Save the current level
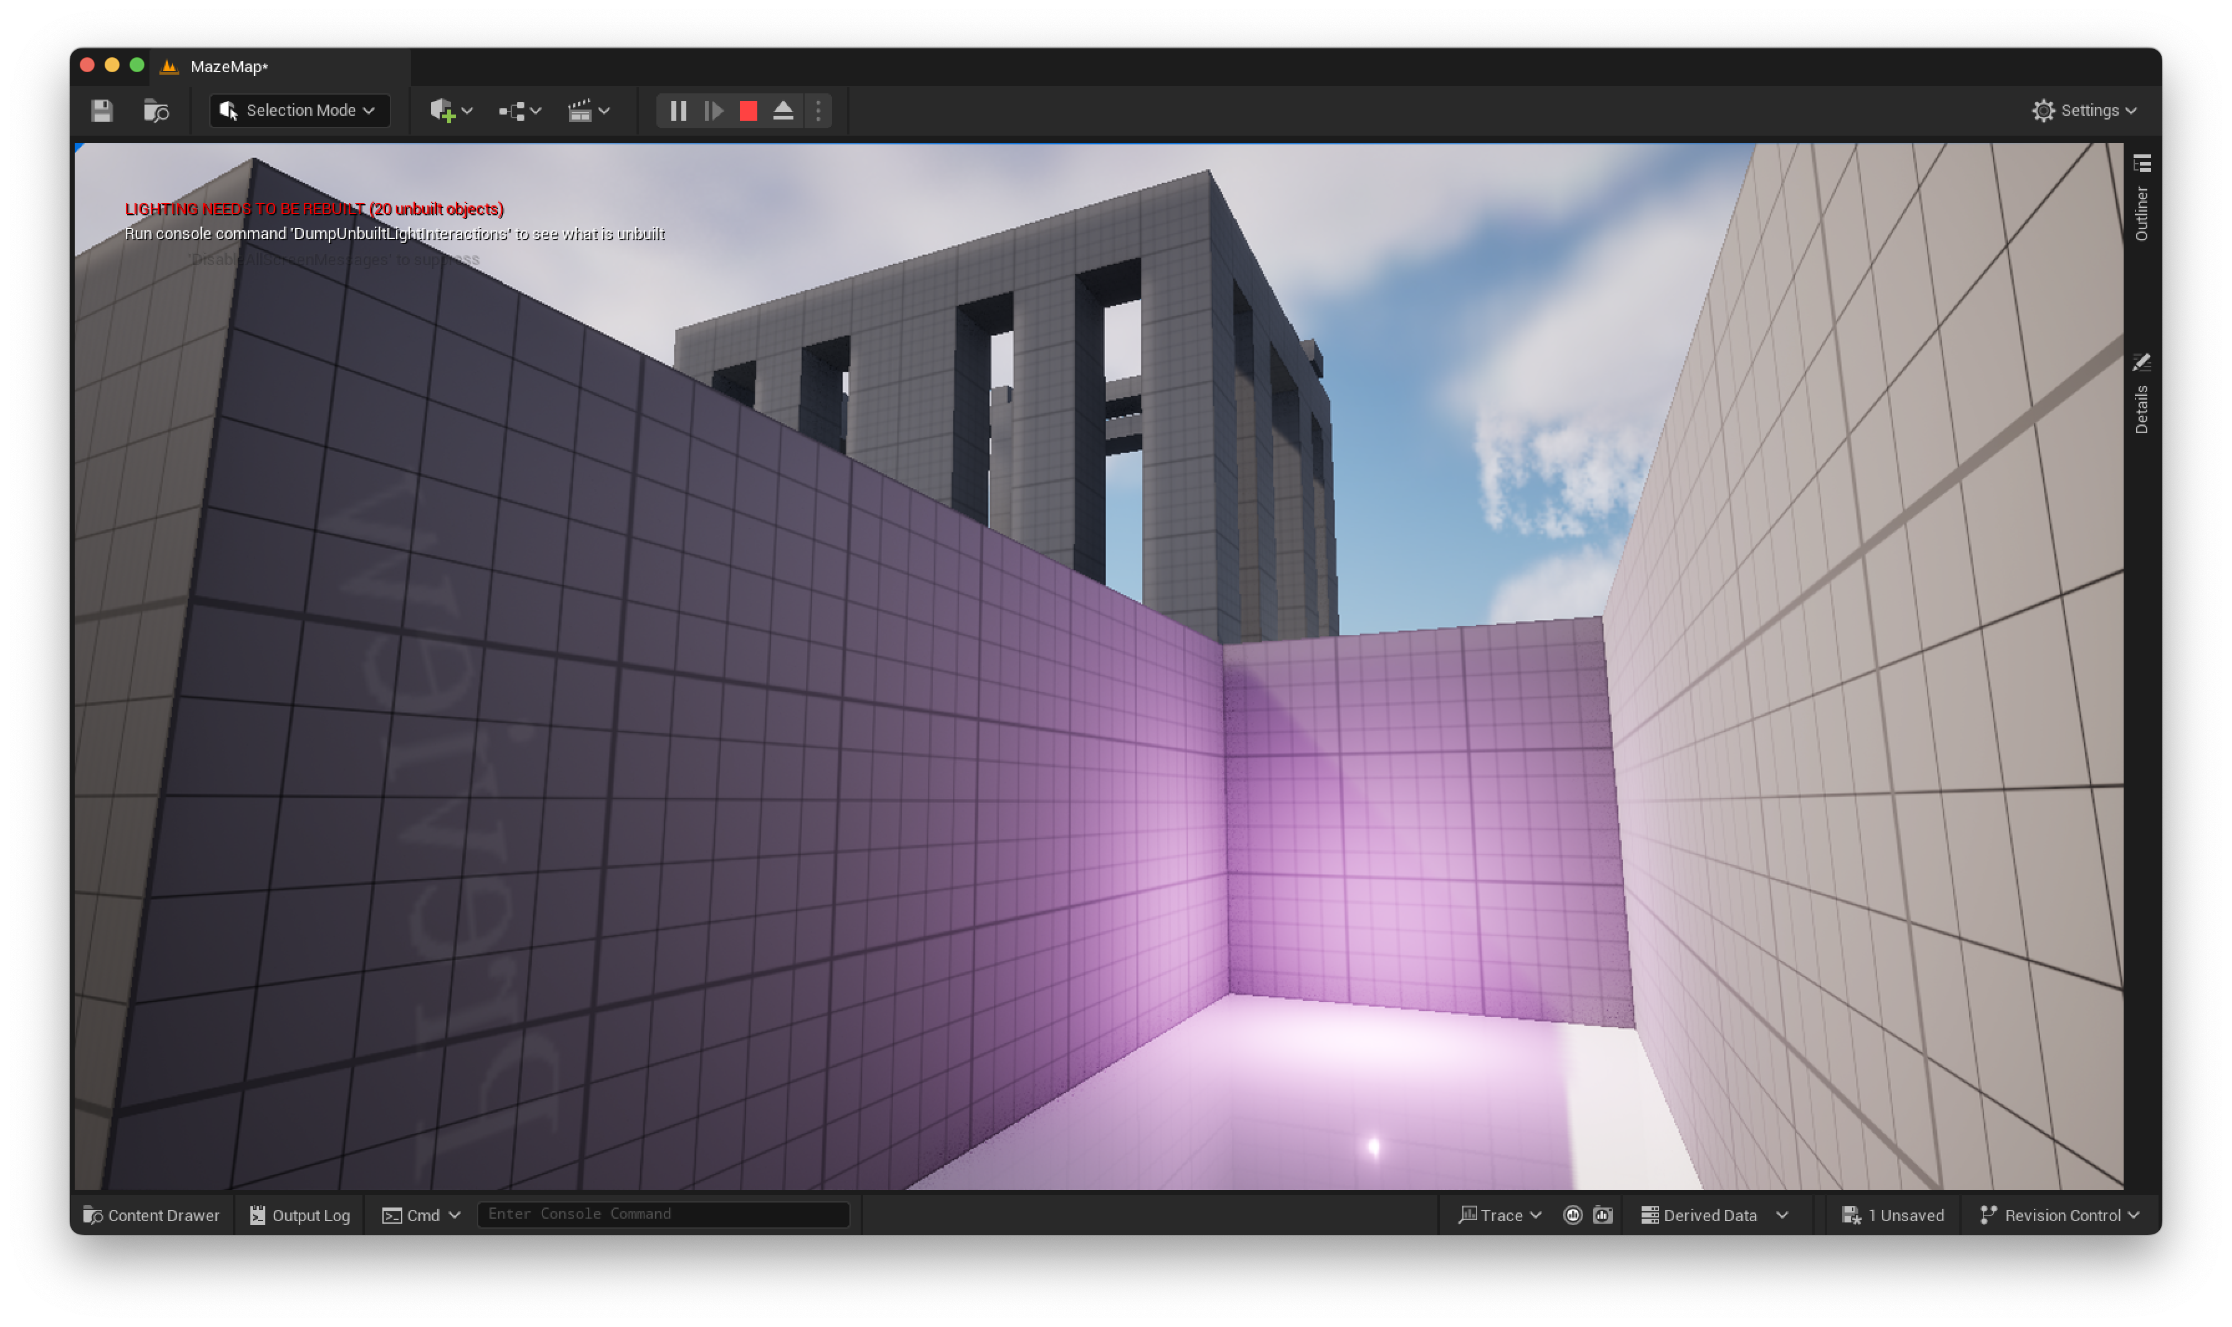Image resolution: width=2232 pixels, height=1327 pixels. click(102, 111)
